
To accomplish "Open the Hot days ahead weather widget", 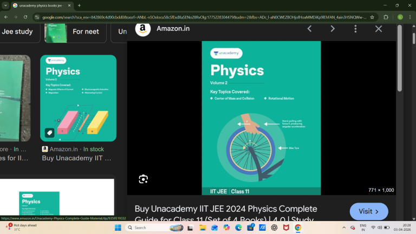I will tap(22, 227).
